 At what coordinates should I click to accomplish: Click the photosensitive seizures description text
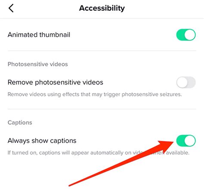click(x=95, y=94)
